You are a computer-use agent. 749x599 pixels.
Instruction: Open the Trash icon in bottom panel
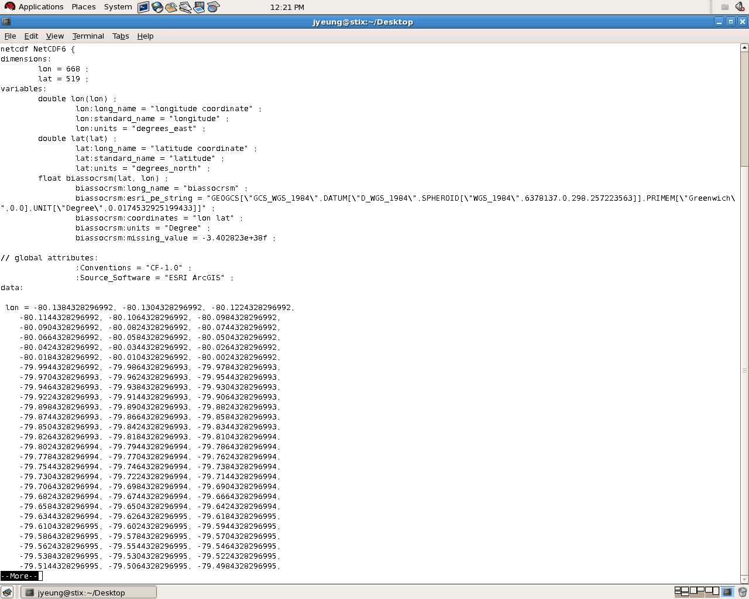[742, 592]
